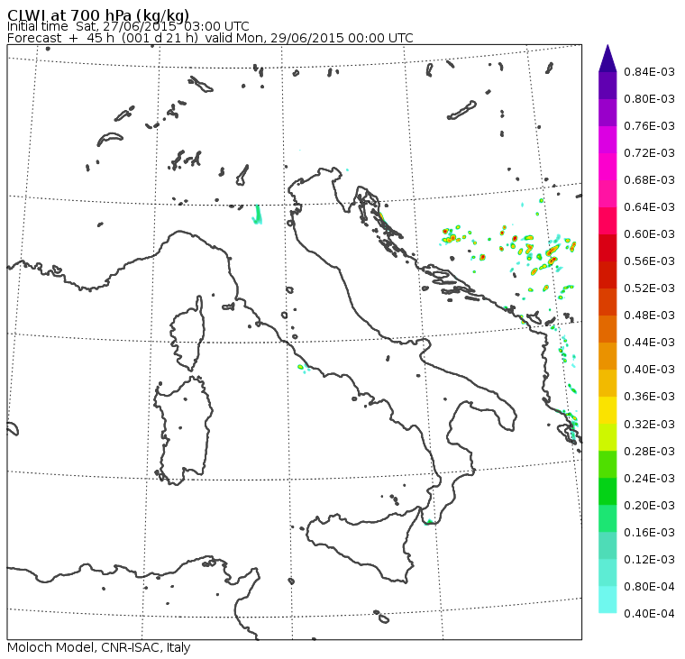The image size is (685, 659).
Task: Click the 0.36E-03 colorbar label
Action: click(649, 397)
